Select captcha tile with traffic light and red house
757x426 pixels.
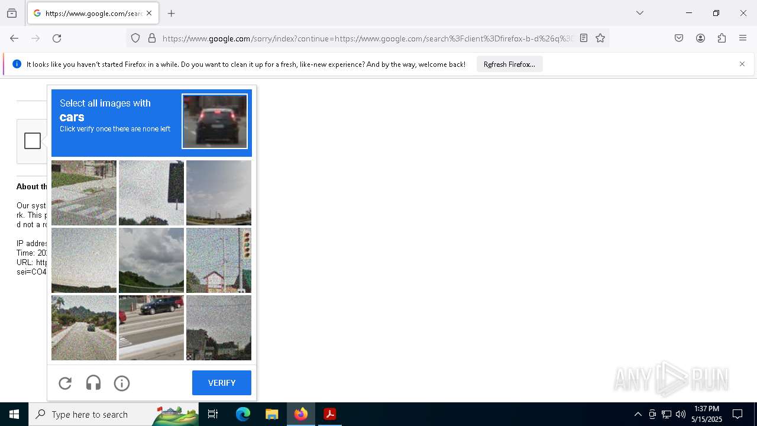tap(219, 260)
